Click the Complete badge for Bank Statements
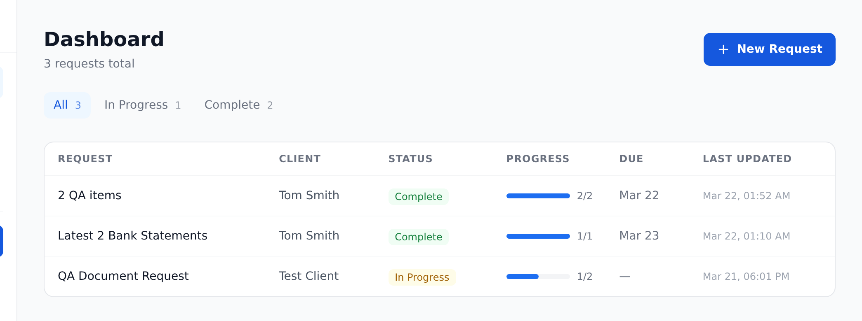 [418, 237]
